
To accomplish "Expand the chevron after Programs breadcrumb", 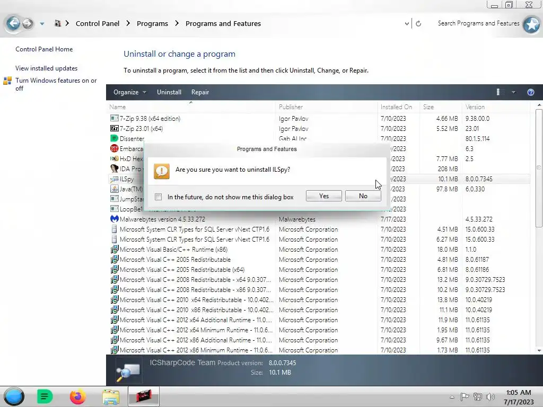I will 177,23.
